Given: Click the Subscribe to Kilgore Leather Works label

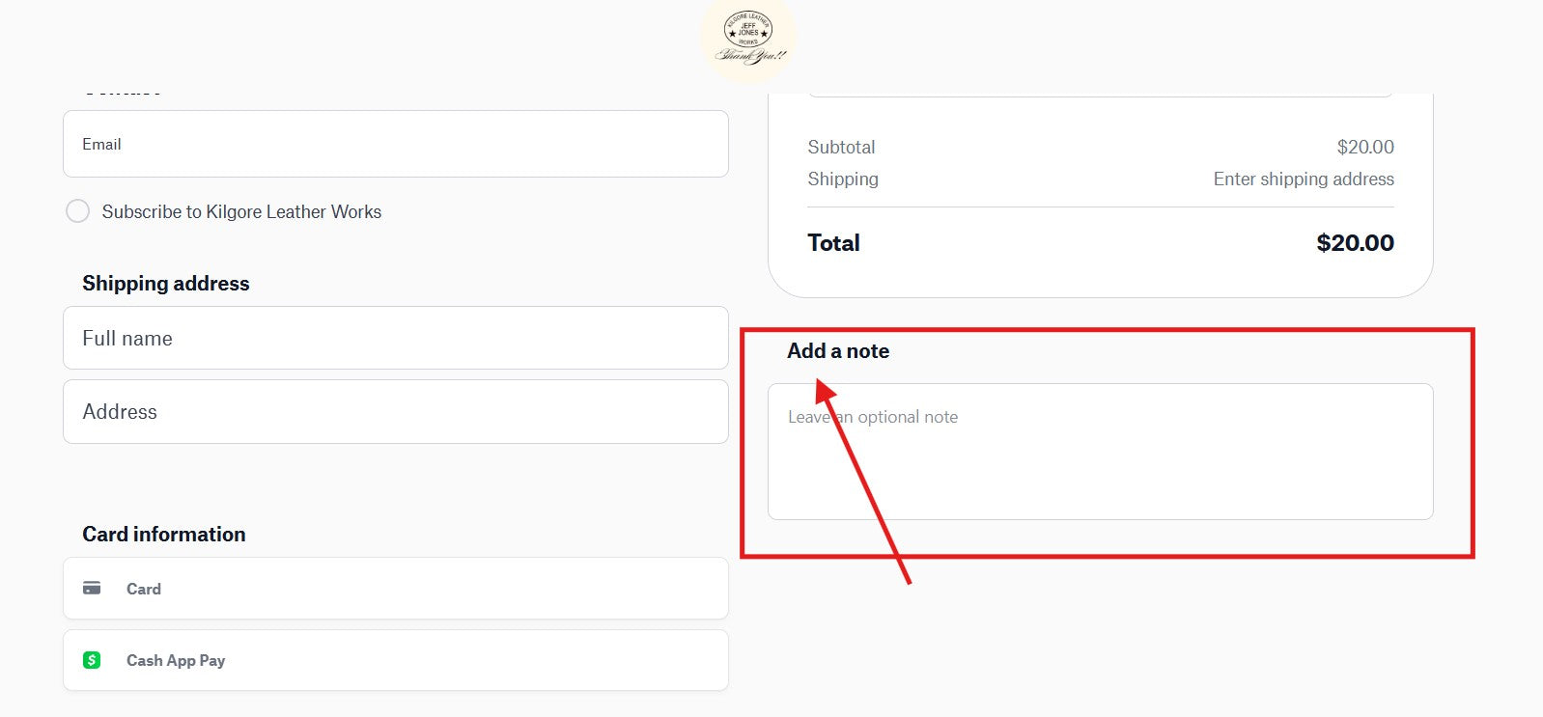Looking at the screenshot, I should [x=241, y=211].
